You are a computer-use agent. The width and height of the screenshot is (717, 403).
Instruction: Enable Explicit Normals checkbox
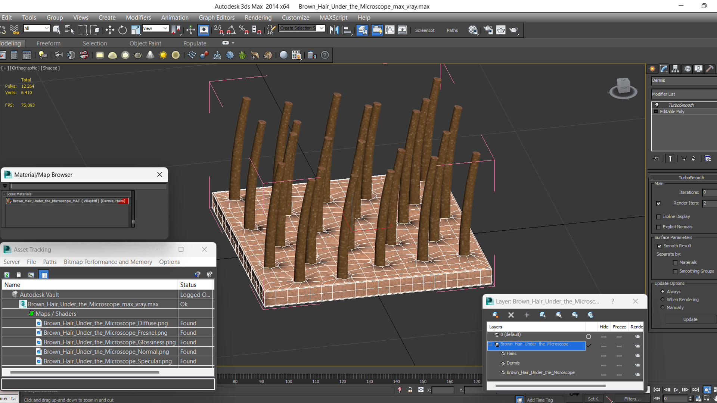pos(659,227)
